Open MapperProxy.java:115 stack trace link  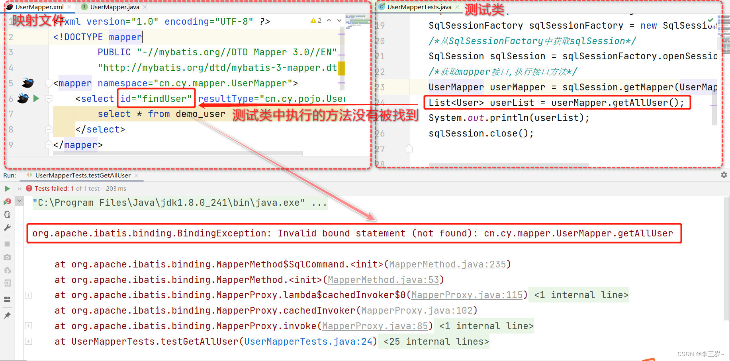pos(467,295)
